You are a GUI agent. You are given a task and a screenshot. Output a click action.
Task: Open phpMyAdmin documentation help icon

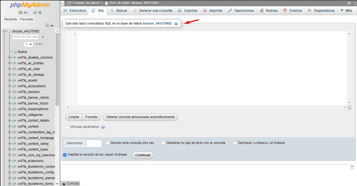(x=25, y=12)
